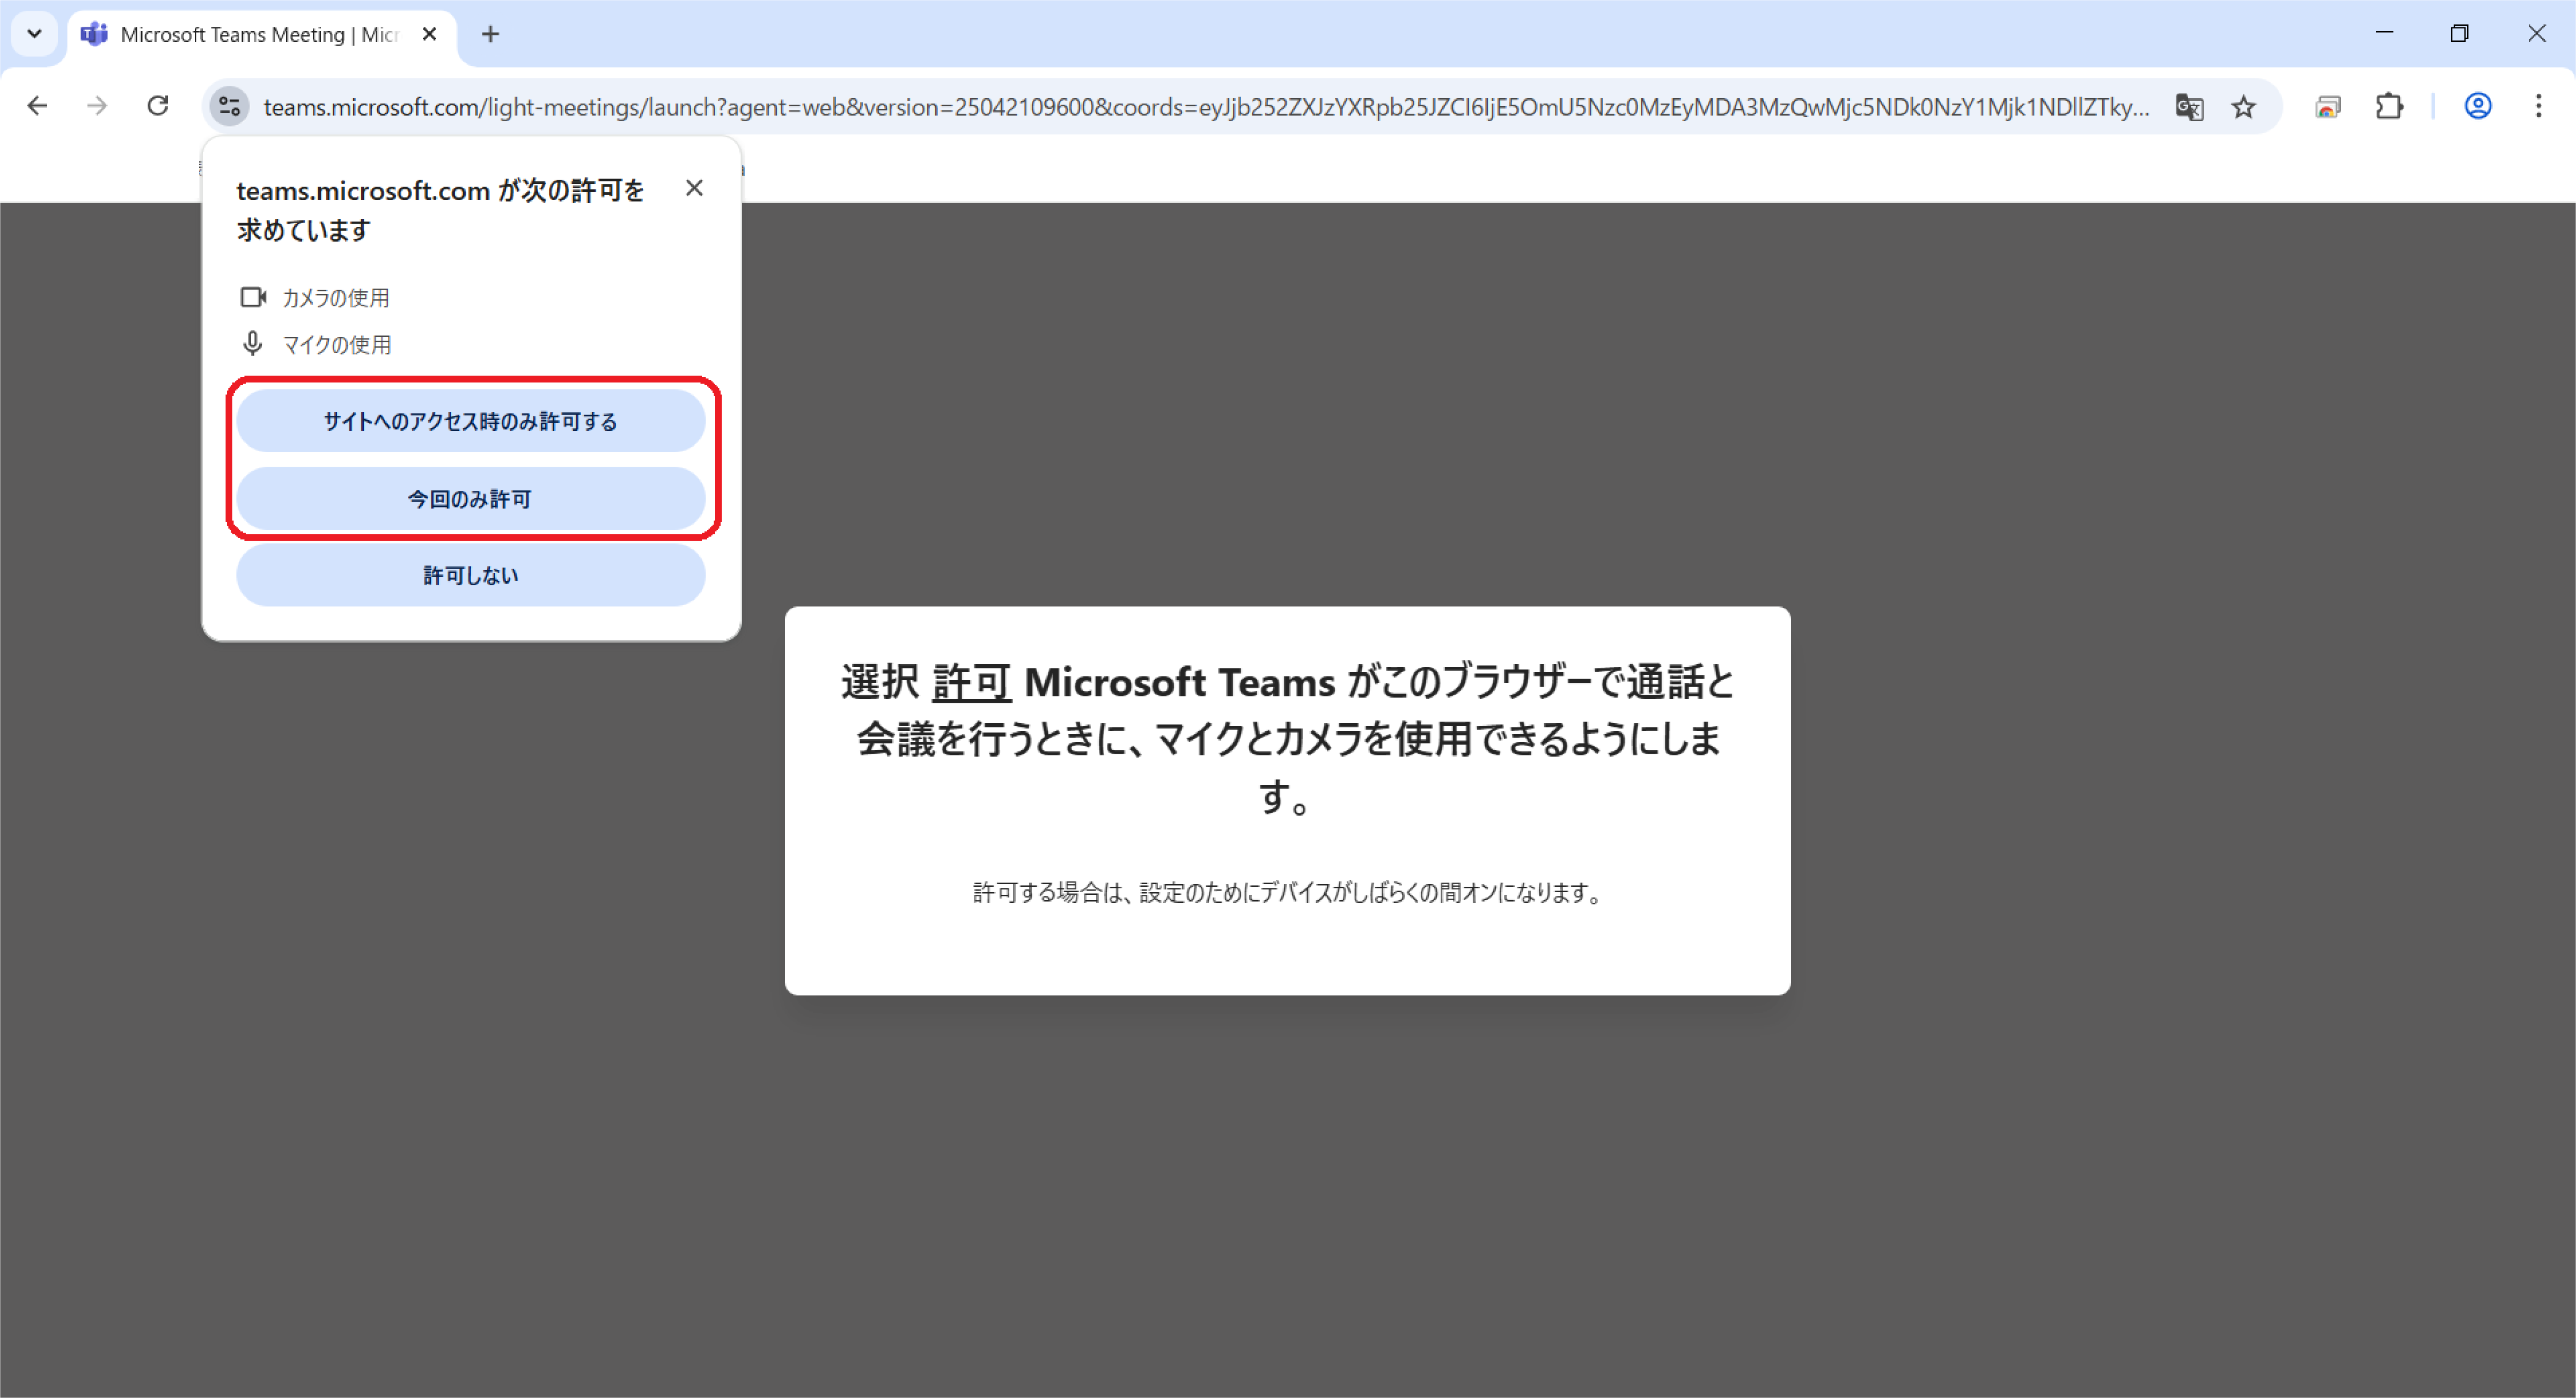Dismiss the permission prompt with X

click(x=694, y=188)
